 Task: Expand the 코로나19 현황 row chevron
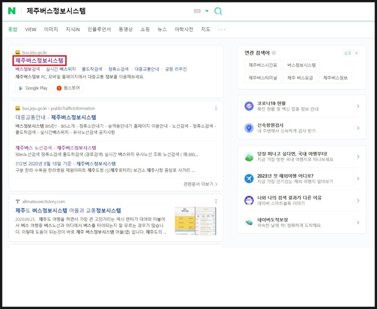click(358, 106)
